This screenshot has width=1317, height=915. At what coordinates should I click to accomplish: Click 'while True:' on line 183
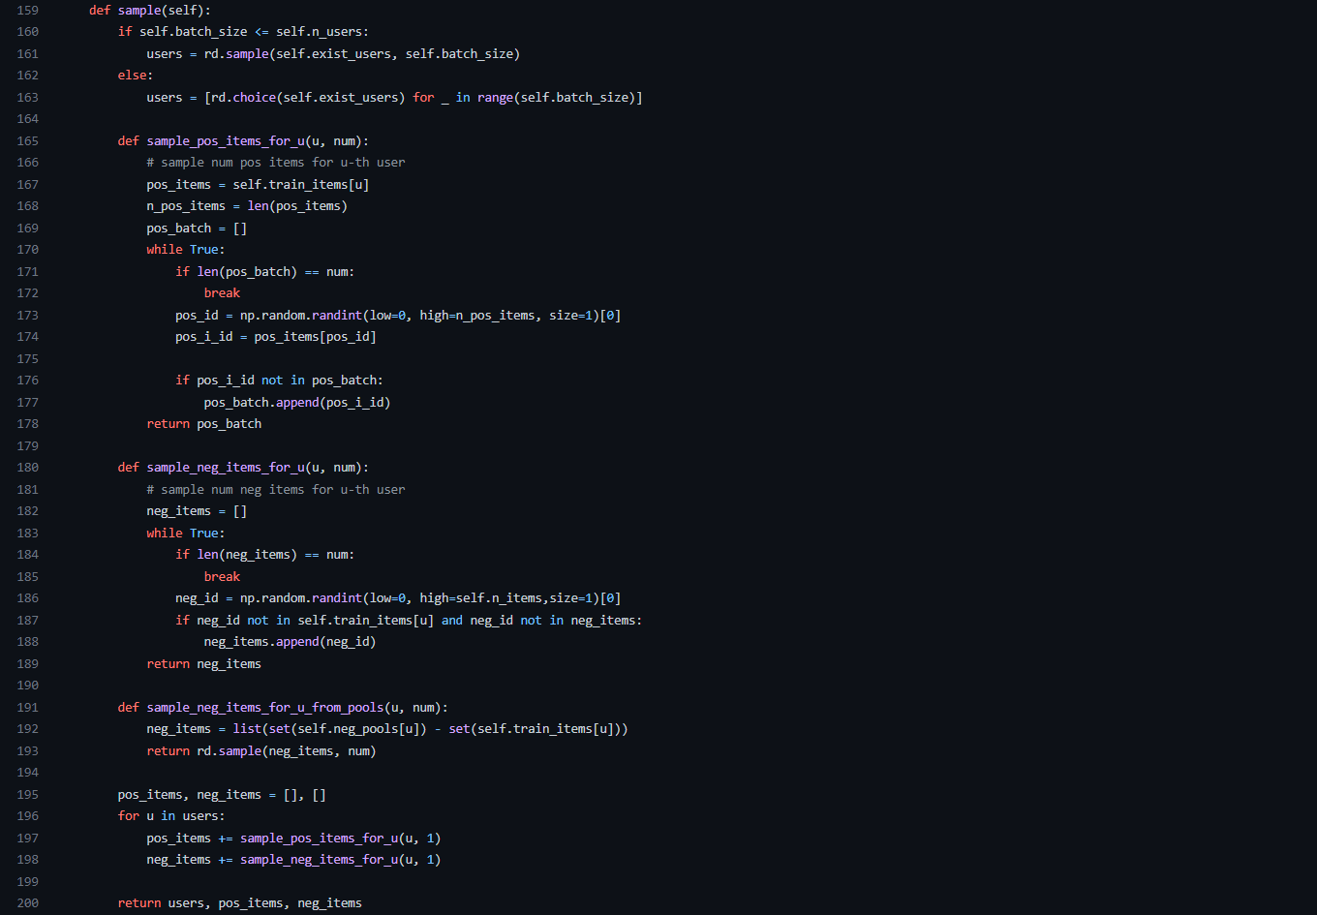point(186,534)
